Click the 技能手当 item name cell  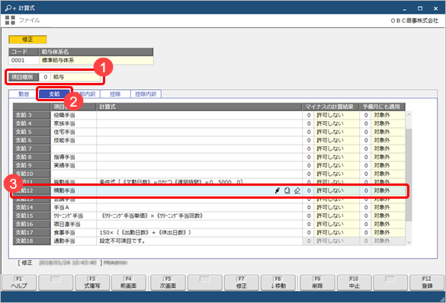pos(73,140)
